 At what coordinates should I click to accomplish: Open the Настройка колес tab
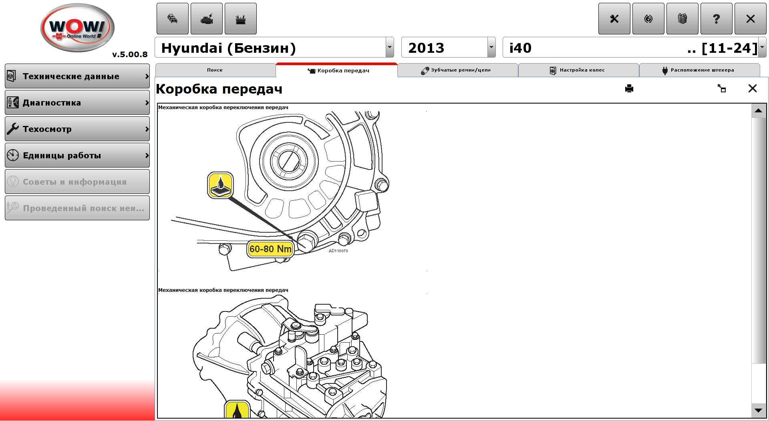click(578, 70)
